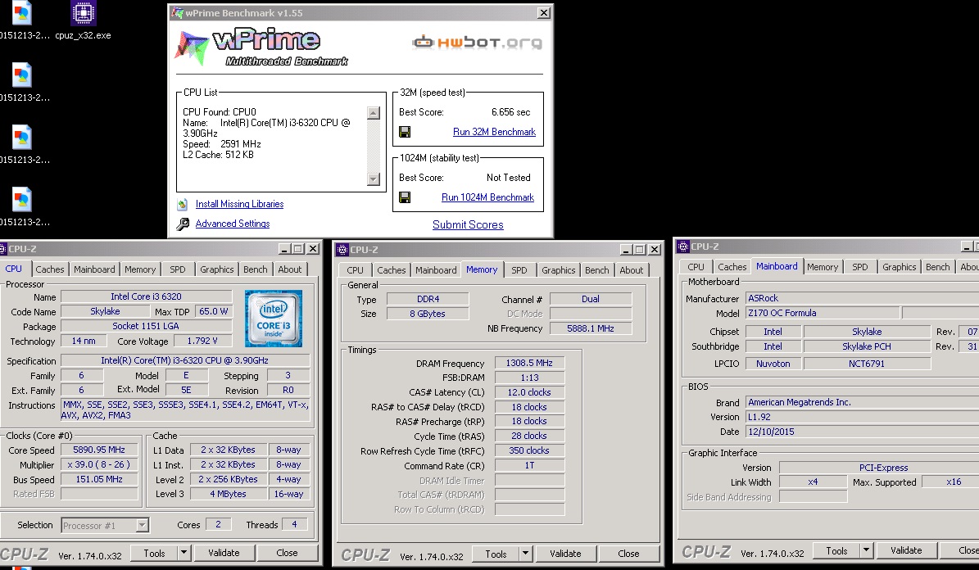Screen dimensions: 979x570
Task: Open the Memory tab in the CPU-Z Mainboard window
Action: [x=823, y=267]
